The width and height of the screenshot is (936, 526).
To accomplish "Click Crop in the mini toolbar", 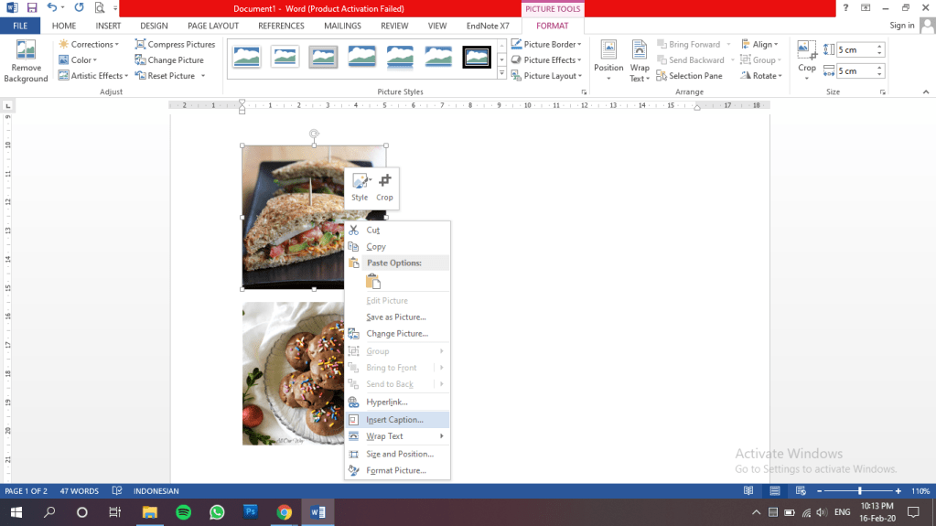I will click(384, 187).
